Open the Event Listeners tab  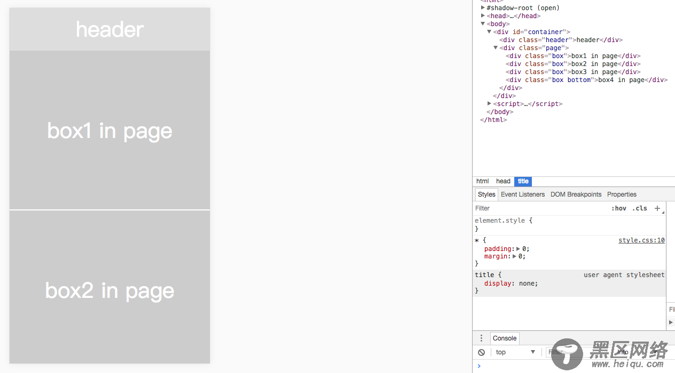tap(523, 194)
